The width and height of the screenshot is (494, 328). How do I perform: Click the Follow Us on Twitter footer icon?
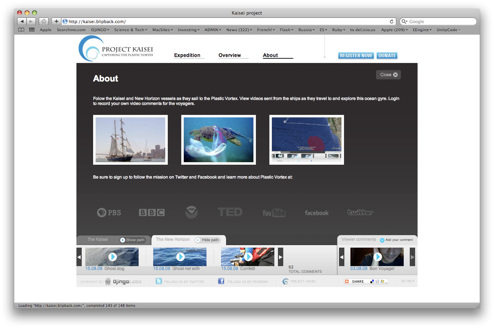(159, 281)
